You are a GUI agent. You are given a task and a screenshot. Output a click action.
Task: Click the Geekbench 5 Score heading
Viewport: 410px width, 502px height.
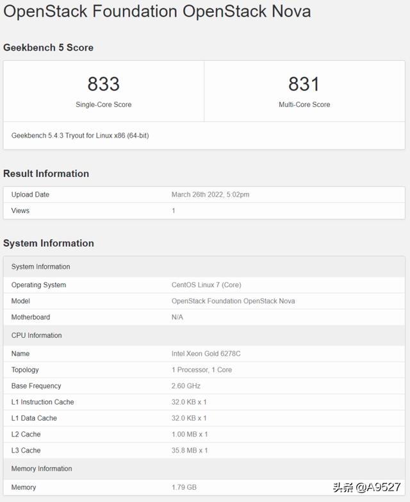48,47
